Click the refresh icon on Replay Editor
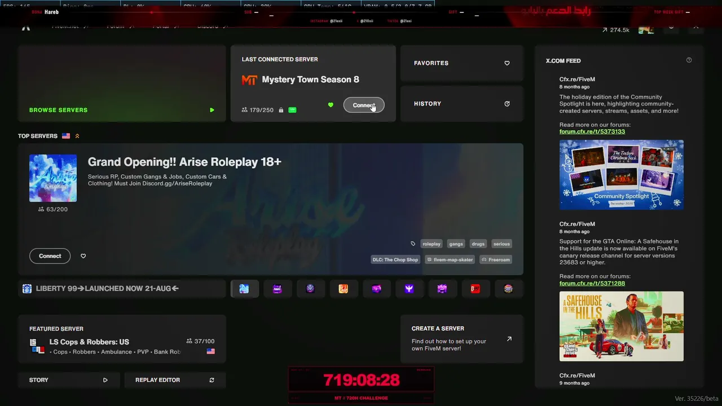This screenshot has height=406, width=722. tap(212, 380)
